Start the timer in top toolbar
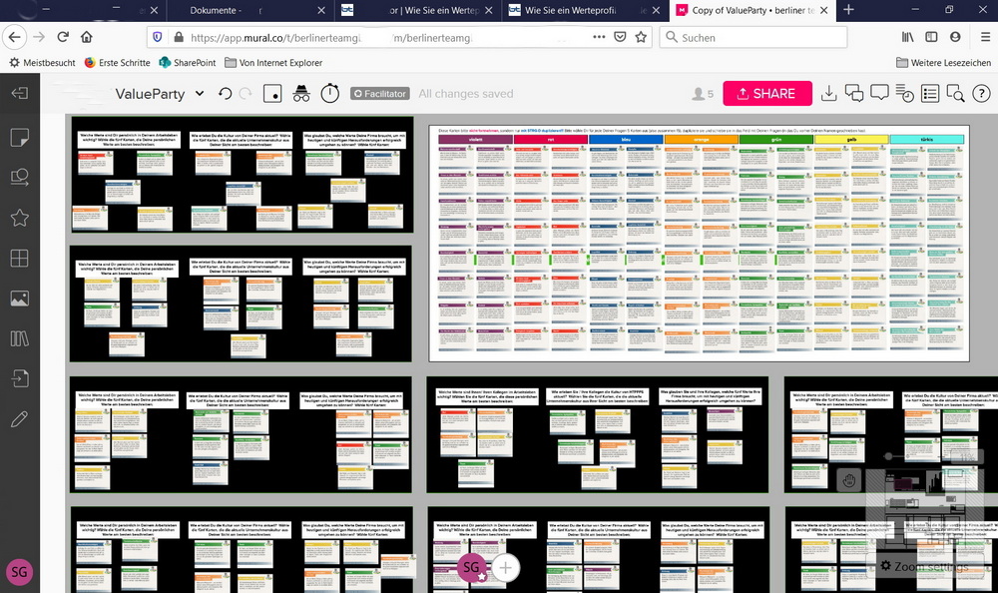The image size is (998, 593). 329,94
